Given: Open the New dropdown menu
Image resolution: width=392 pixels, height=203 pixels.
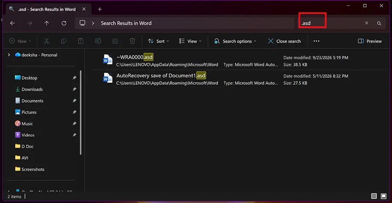Looking at the screenshot, I should [x=20, y=41].
